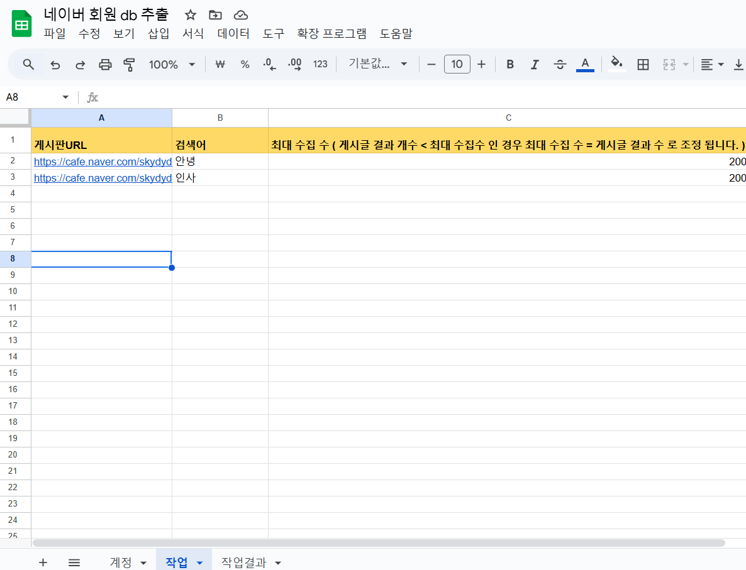Open more number formats 123

pyautogui.click(x=320, y=64)
